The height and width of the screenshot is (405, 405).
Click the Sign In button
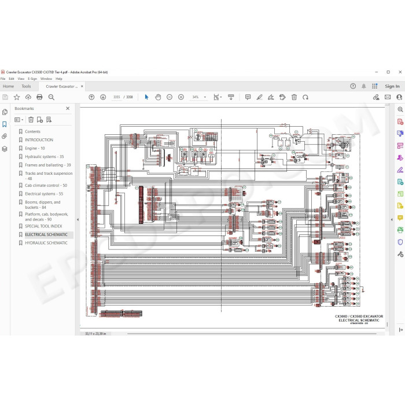(392, 86)
